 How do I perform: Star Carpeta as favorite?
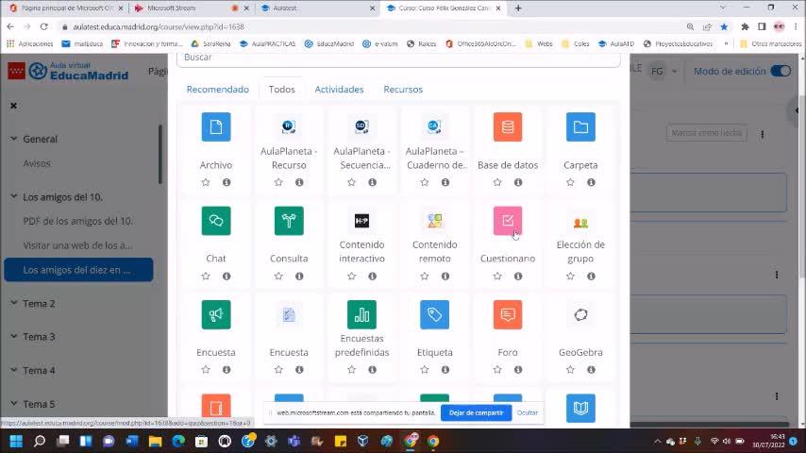click(x=570, y=182)
